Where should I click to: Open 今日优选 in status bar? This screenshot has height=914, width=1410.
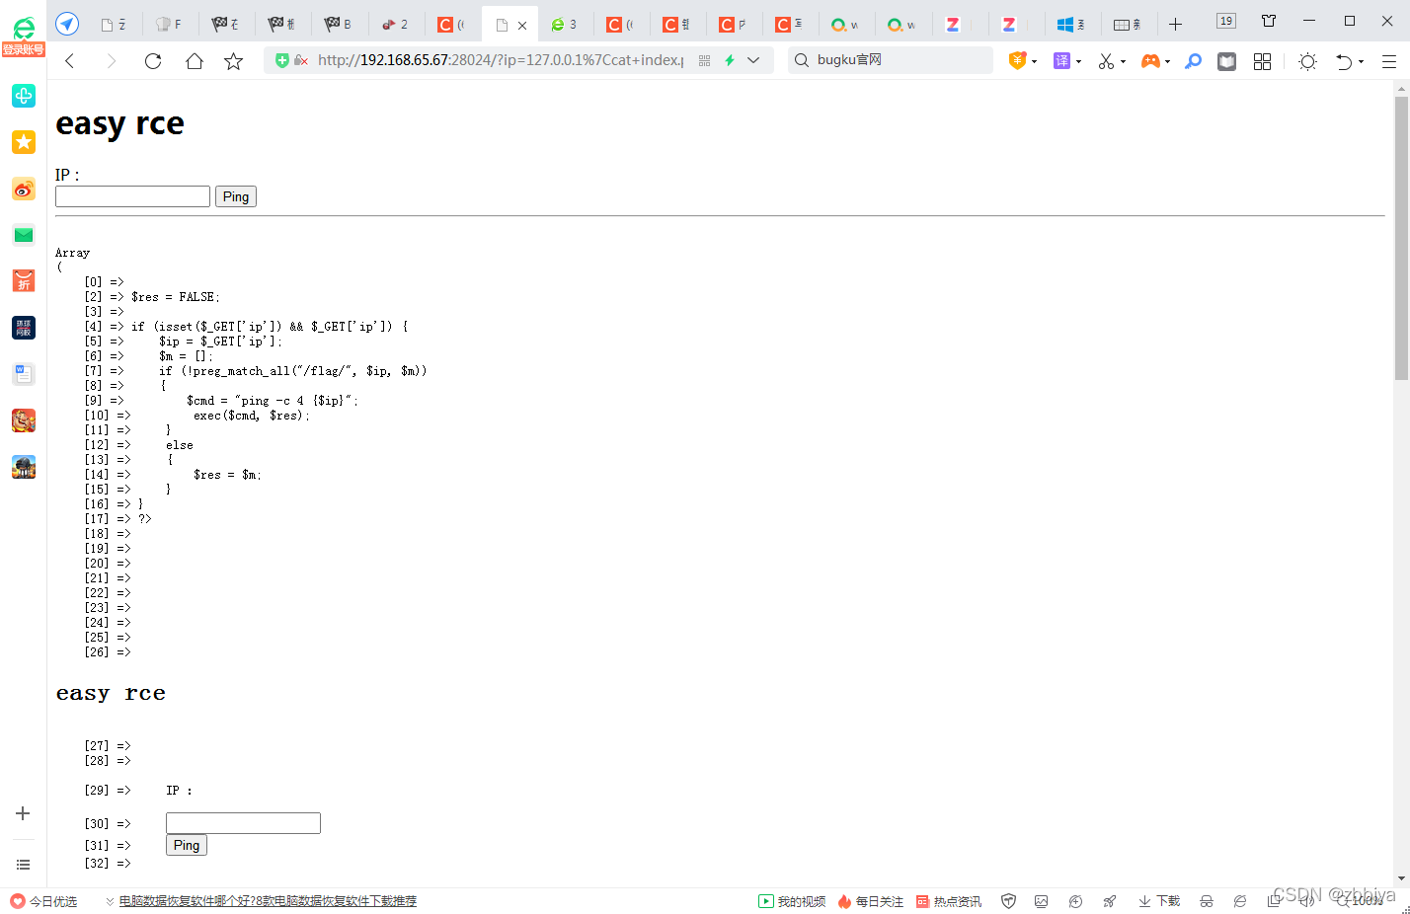pos(43,901)
